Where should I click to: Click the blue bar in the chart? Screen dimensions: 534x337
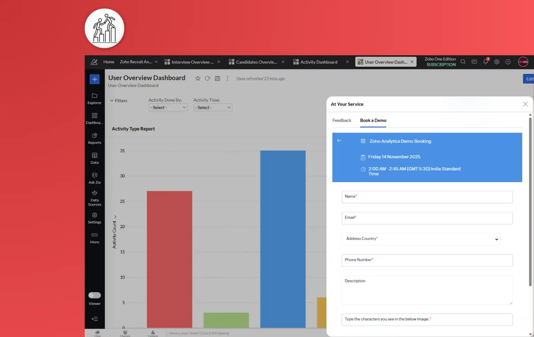(x=283, y=238)
